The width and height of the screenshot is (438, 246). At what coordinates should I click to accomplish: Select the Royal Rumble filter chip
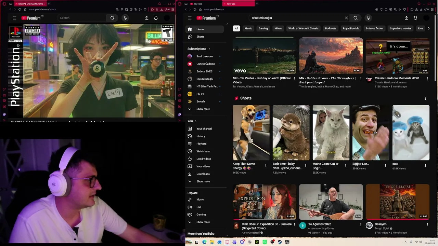(x=351, y=28)
